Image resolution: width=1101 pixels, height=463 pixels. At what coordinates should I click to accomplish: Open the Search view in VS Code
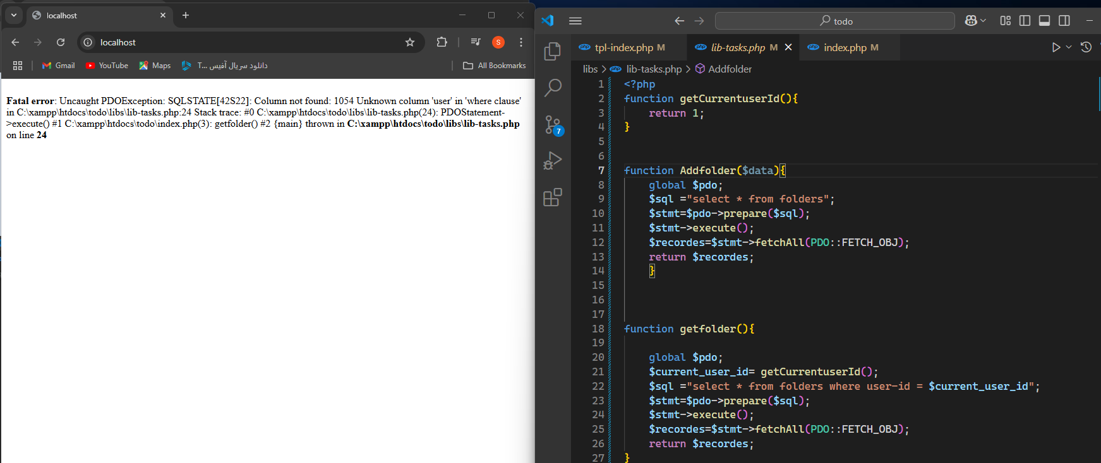pos(553,88)
